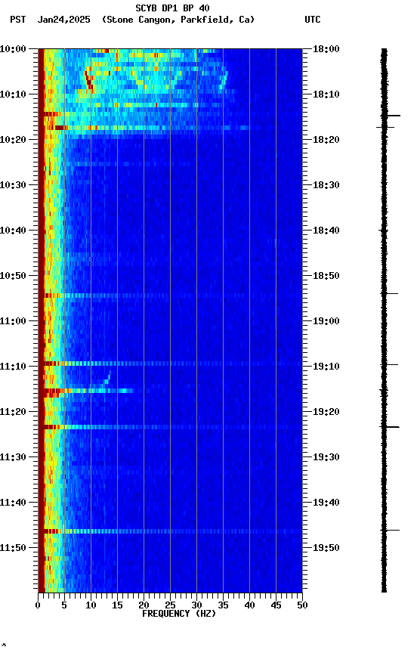
Task: Click the 19:20 UTC time label
Action: coord(326,412)
